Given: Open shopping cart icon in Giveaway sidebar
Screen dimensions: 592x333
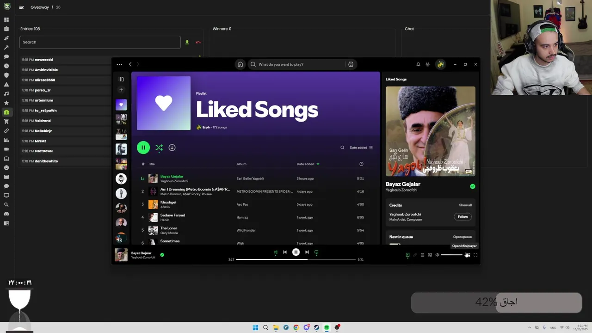Looking at the screenshot, I should pos(6,121).
